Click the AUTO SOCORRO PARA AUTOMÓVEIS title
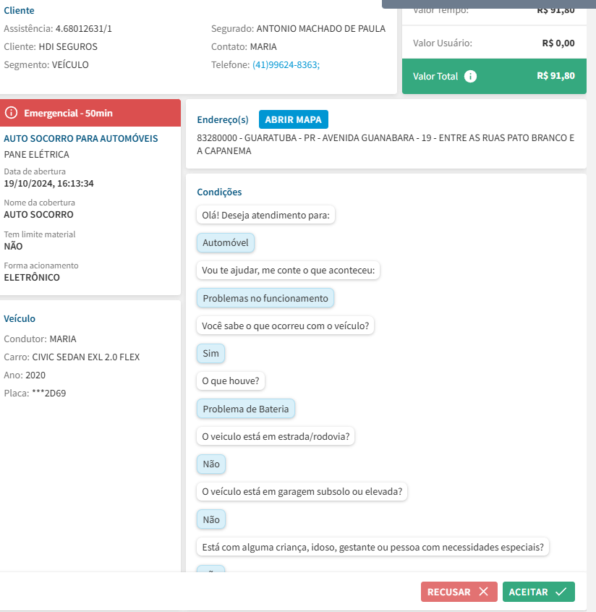 pos(81,138)
